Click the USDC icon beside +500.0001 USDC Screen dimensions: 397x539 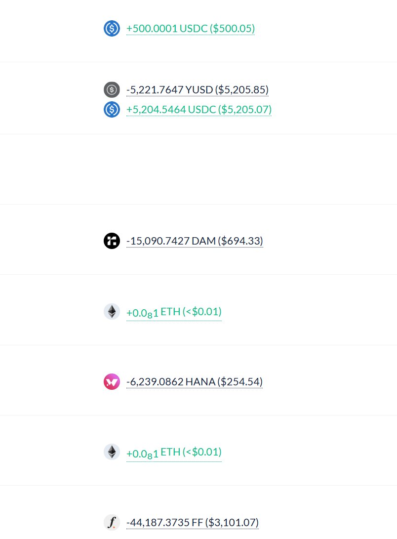(x=112, y=29)
